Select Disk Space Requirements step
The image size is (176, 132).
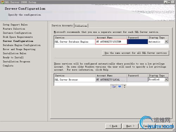[18, 37]
